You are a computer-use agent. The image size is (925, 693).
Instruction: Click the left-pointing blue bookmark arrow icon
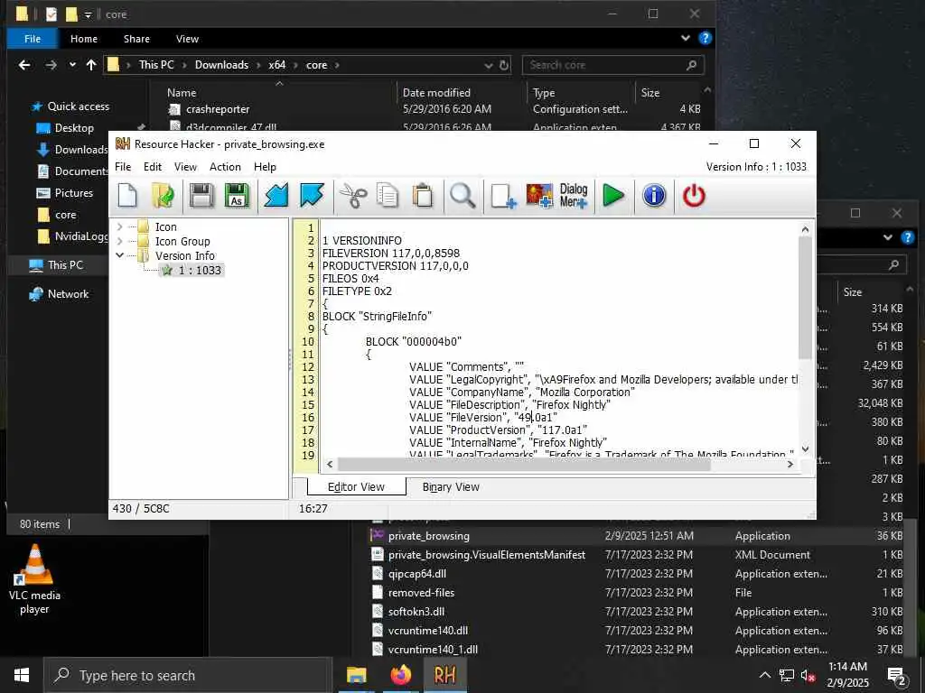[x=276, y=196]
